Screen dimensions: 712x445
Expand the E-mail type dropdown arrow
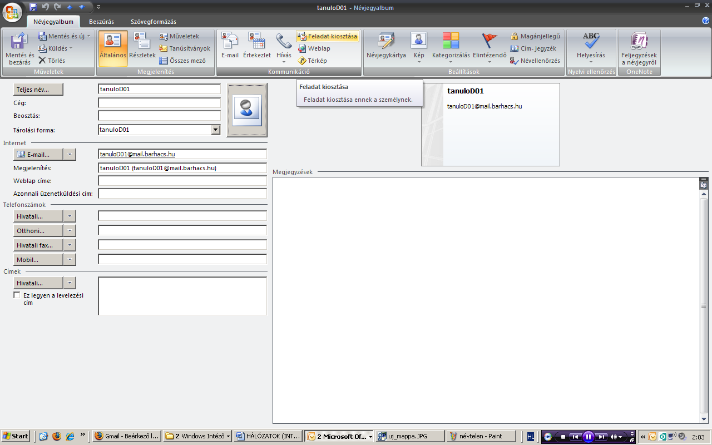(70, 154)
